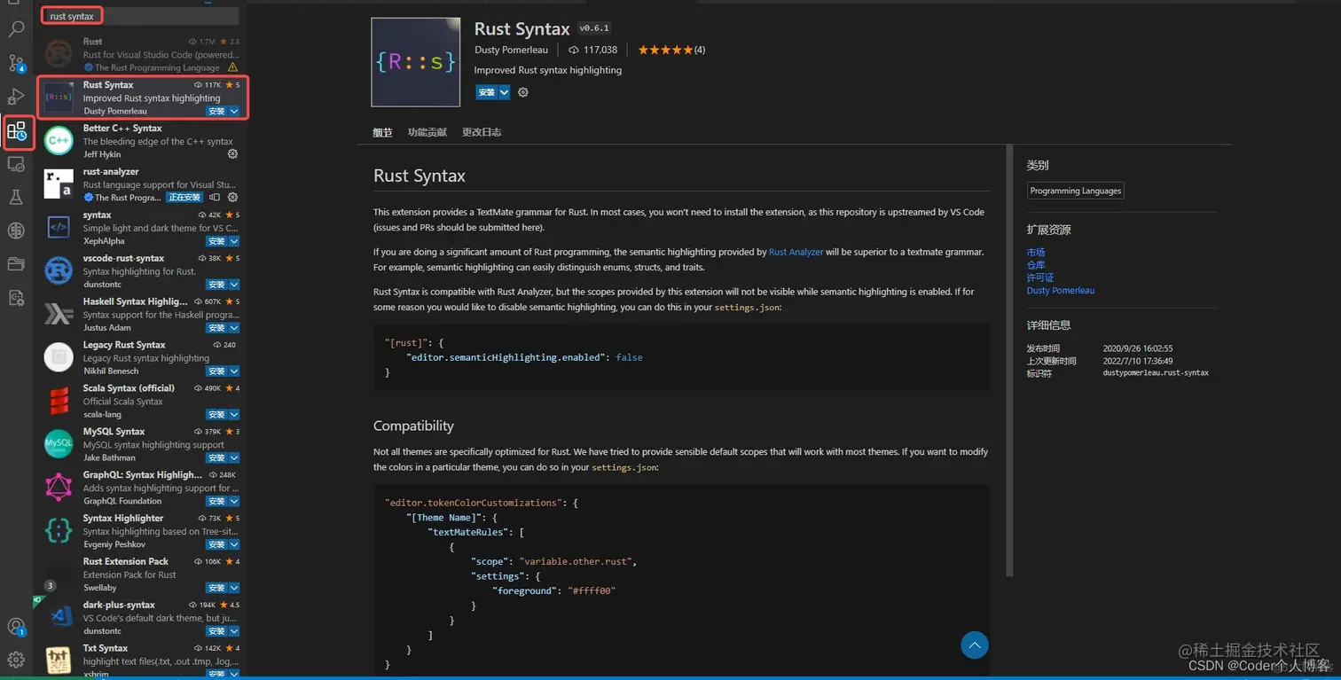Switch to the 更改日志 changelog tab
The height and width of the screenshot is (680, 1341).
click(x=482, y=132)
